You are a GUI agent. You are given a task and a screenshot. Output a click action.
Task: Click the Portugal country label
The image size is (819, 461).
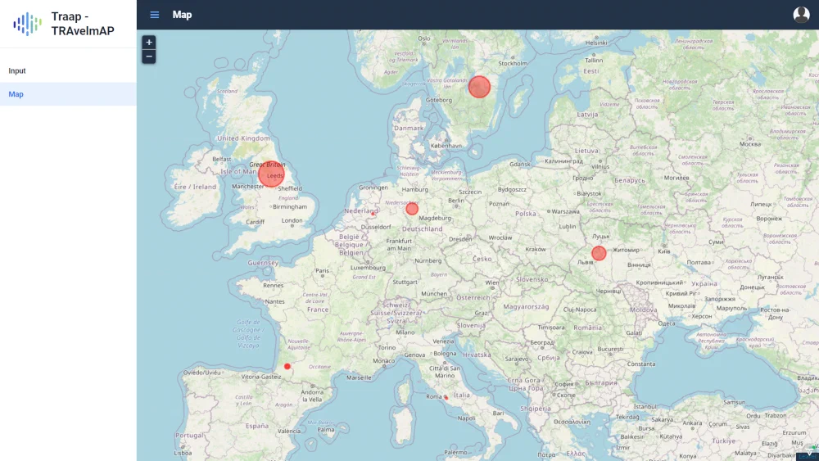(x=190, y=435)
